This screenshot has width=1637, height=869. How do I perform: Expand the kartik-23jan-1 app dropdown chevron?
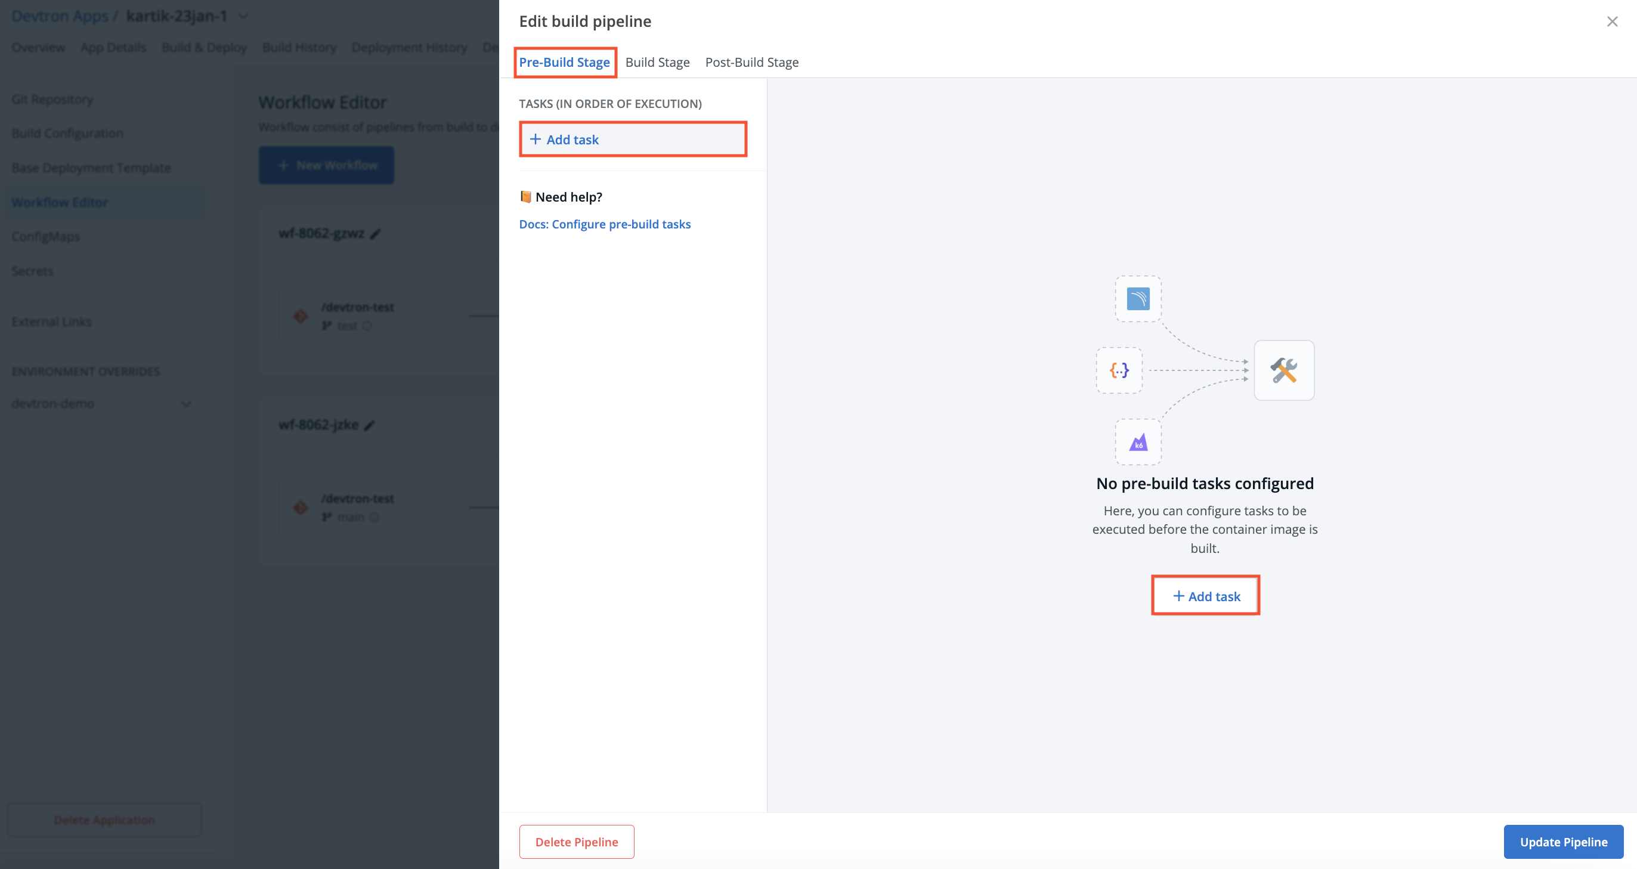click(243, 17)
